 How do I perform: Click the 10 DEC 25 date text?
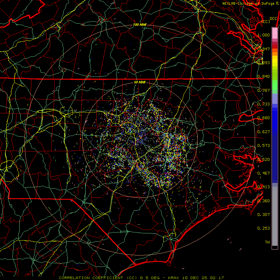tap(195, 278)
